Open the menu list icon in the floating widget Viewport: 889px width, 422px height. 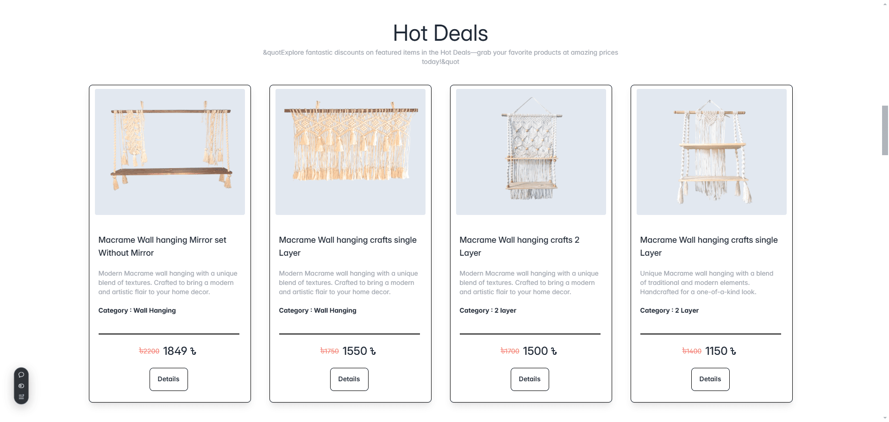(x=21, y=397)
